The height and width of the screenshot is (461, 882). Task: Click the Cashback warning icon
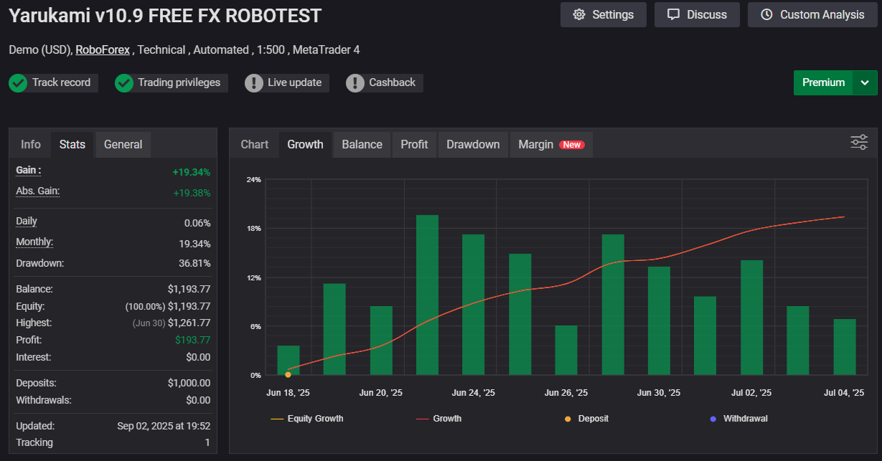click(x=355, y=83)
